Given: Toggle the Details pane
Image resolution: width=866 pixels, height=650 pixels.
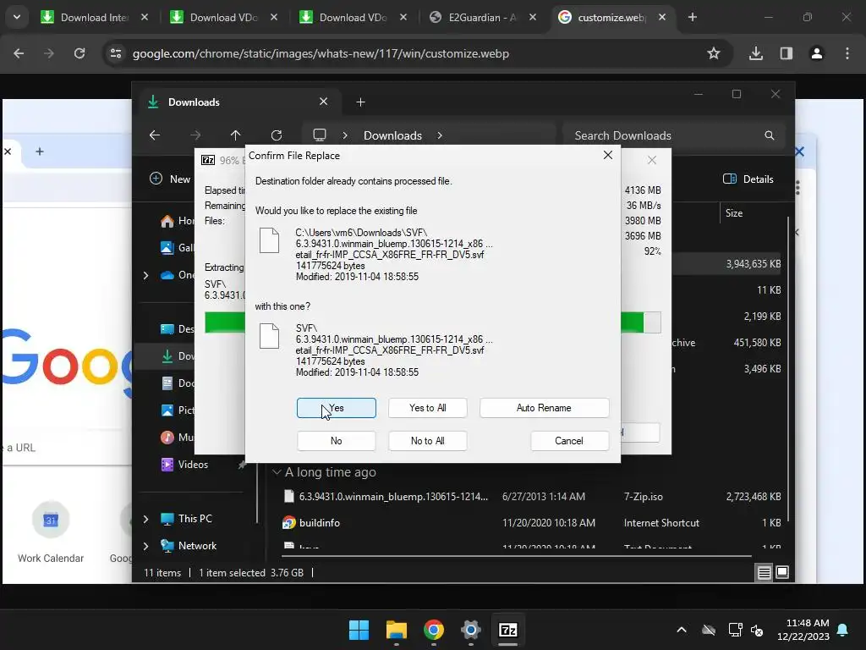Looking at the screenshot, I should [748, 179].
